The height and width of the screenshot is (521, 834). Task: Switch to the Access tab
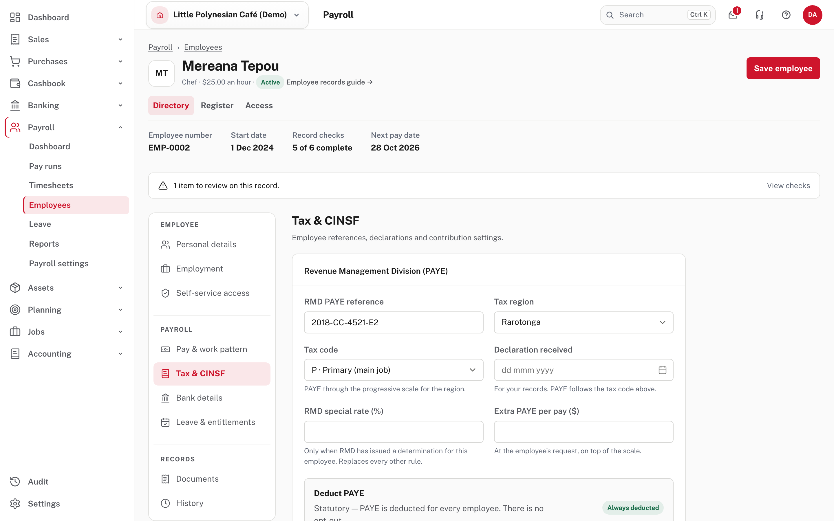coord(259,105)
